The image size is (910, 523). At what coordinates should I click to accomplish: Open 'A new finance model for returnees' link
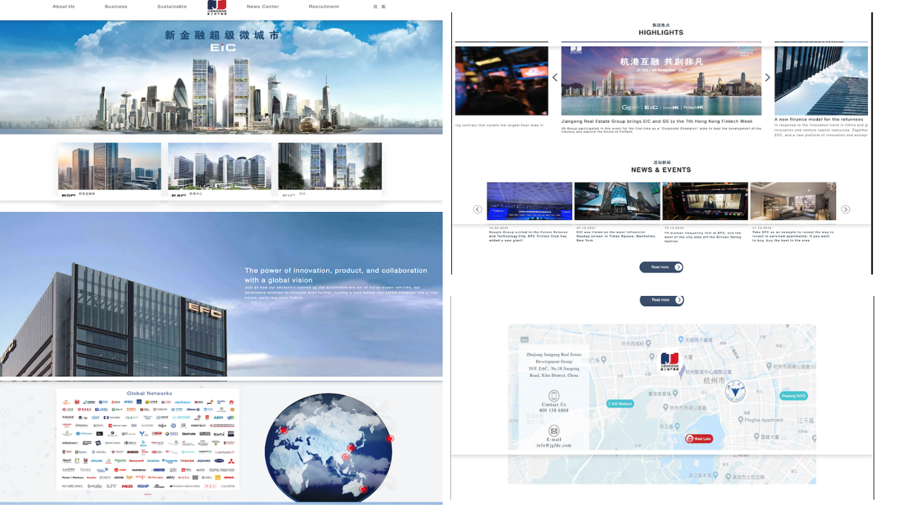coord(819,119)
